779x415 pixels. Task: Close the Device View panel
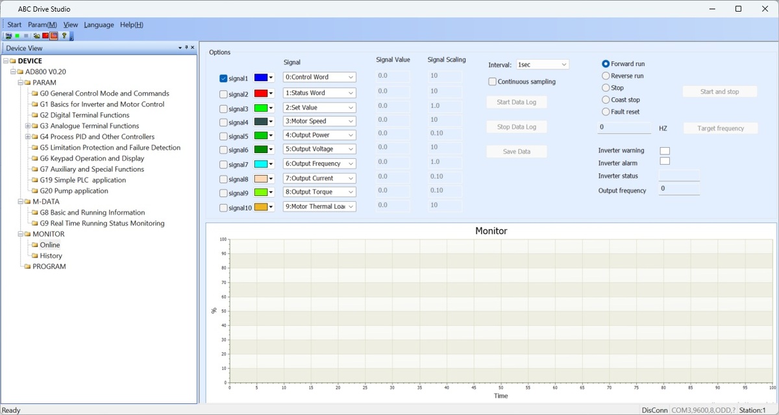(x=192, y=48)
